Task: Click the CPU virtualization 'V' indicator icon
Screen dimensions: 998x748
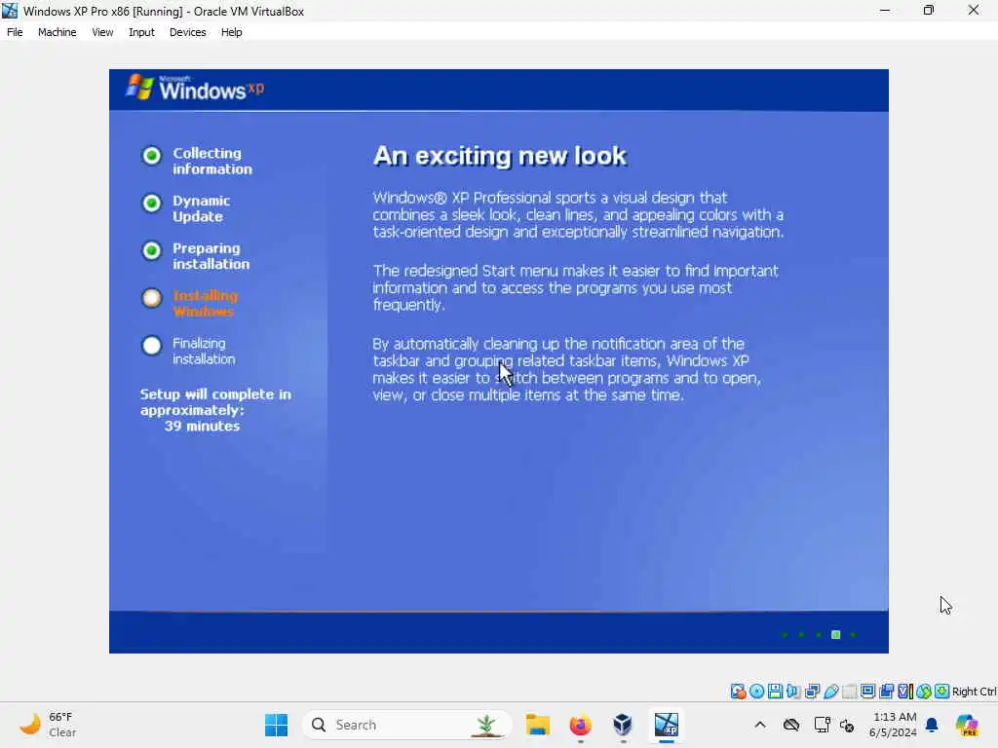Action: point(904,691)
